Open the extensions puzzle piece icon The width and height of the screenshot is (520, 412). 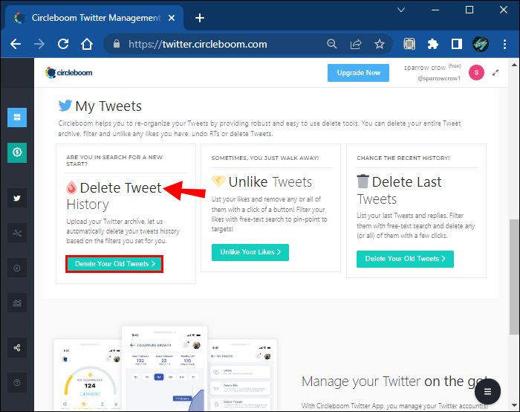click(x=433, y=44)
